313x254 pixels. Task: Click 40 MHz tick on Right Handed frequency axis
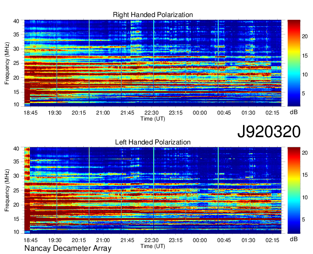coord(16,21)
